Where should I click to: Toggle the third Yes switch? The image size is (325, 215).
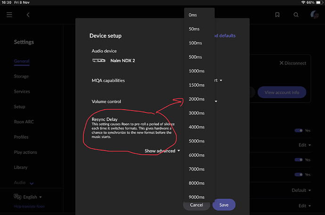click(x=299, y=175)
